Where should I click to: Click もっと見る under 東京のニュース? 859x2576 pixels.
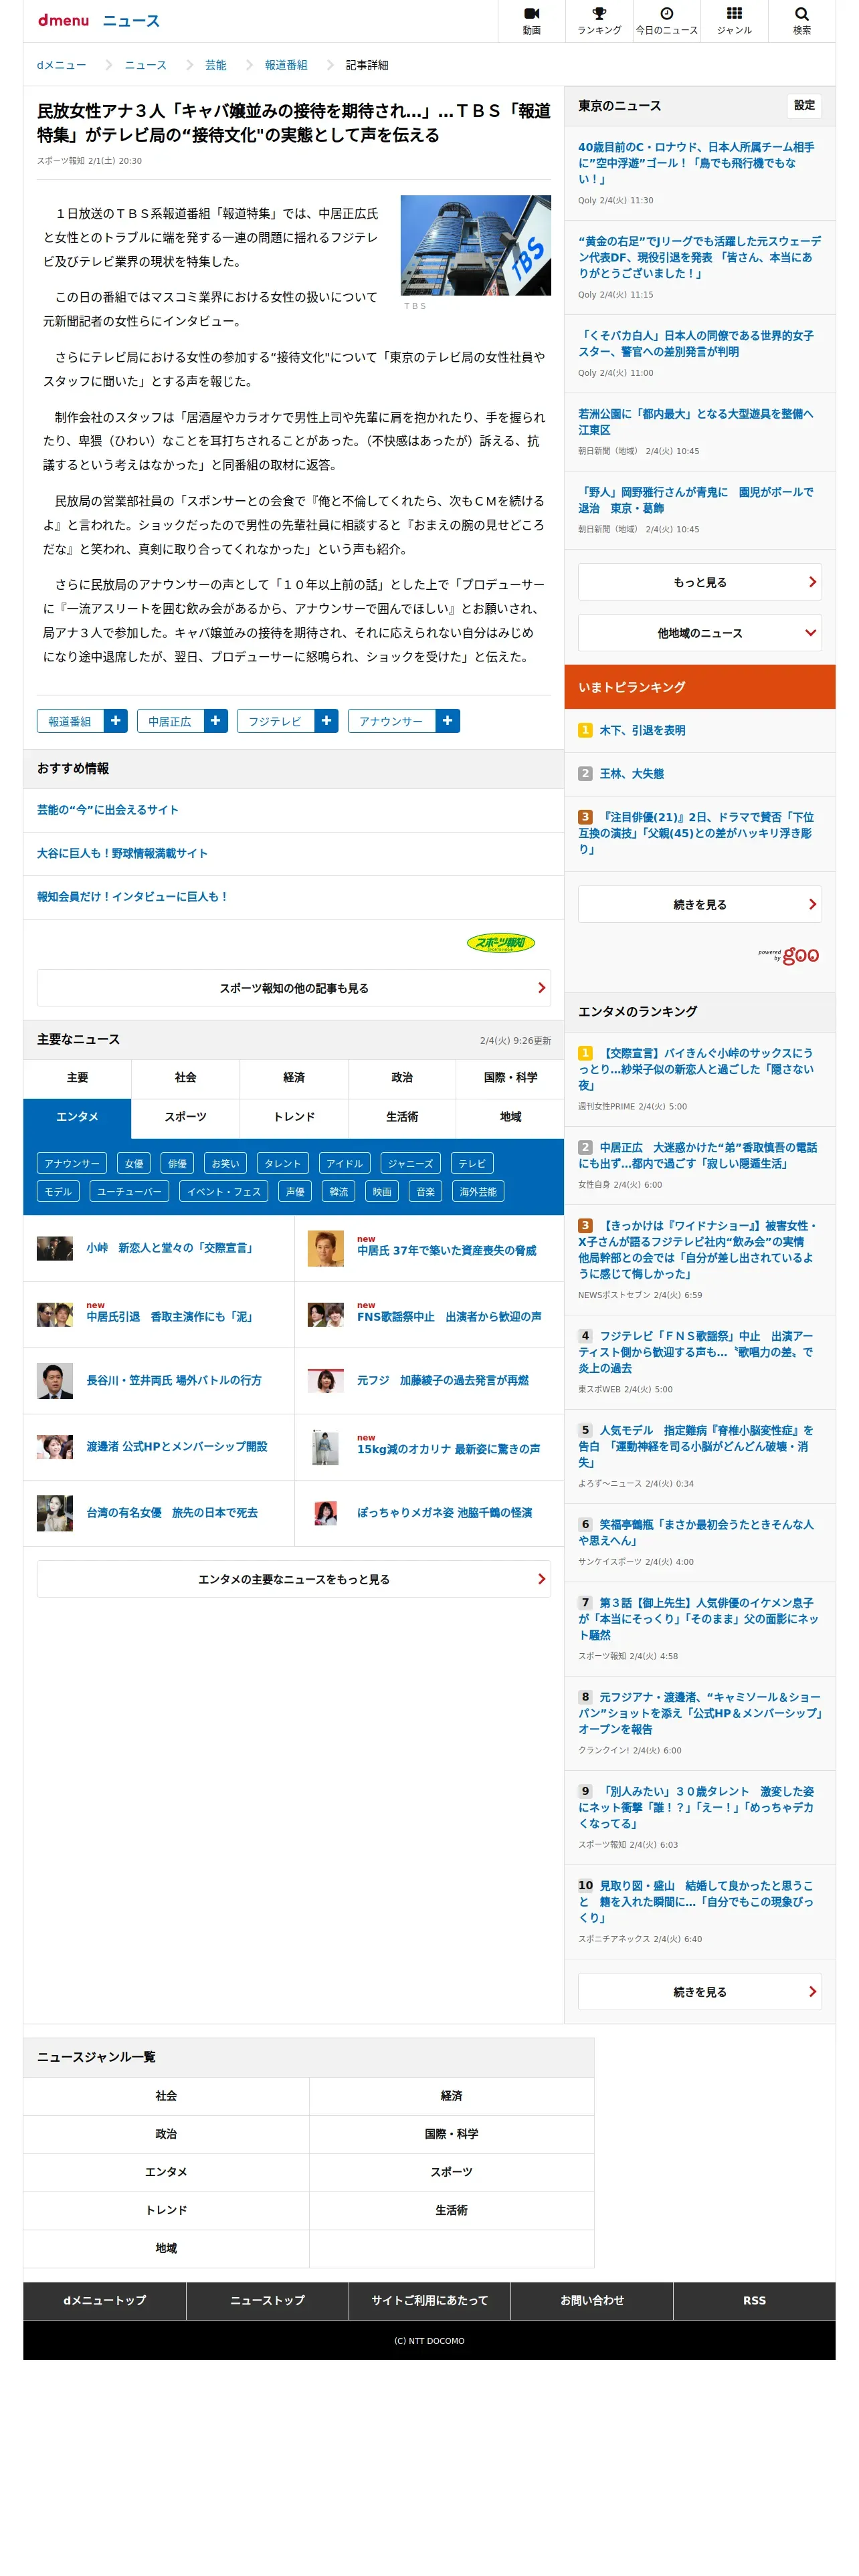[699, 582]
